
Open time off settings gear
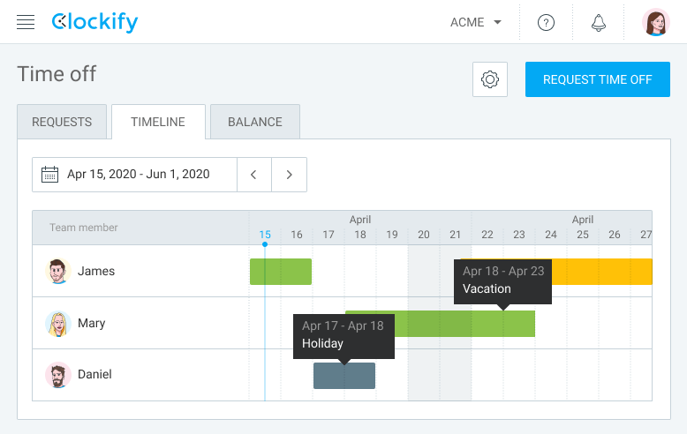[490, 79]
